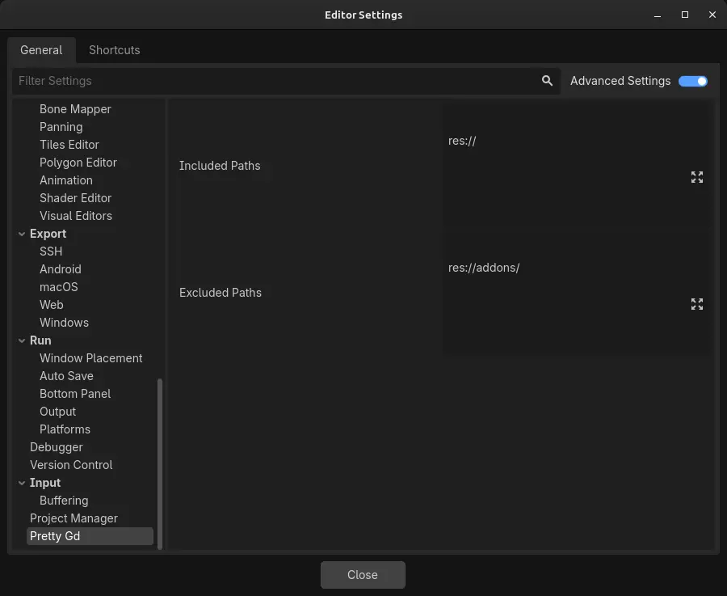Select Android under Export
Image resolution: width=727 pixels, height=596 pixels.
pyautogui.click(x=61, y=269)
